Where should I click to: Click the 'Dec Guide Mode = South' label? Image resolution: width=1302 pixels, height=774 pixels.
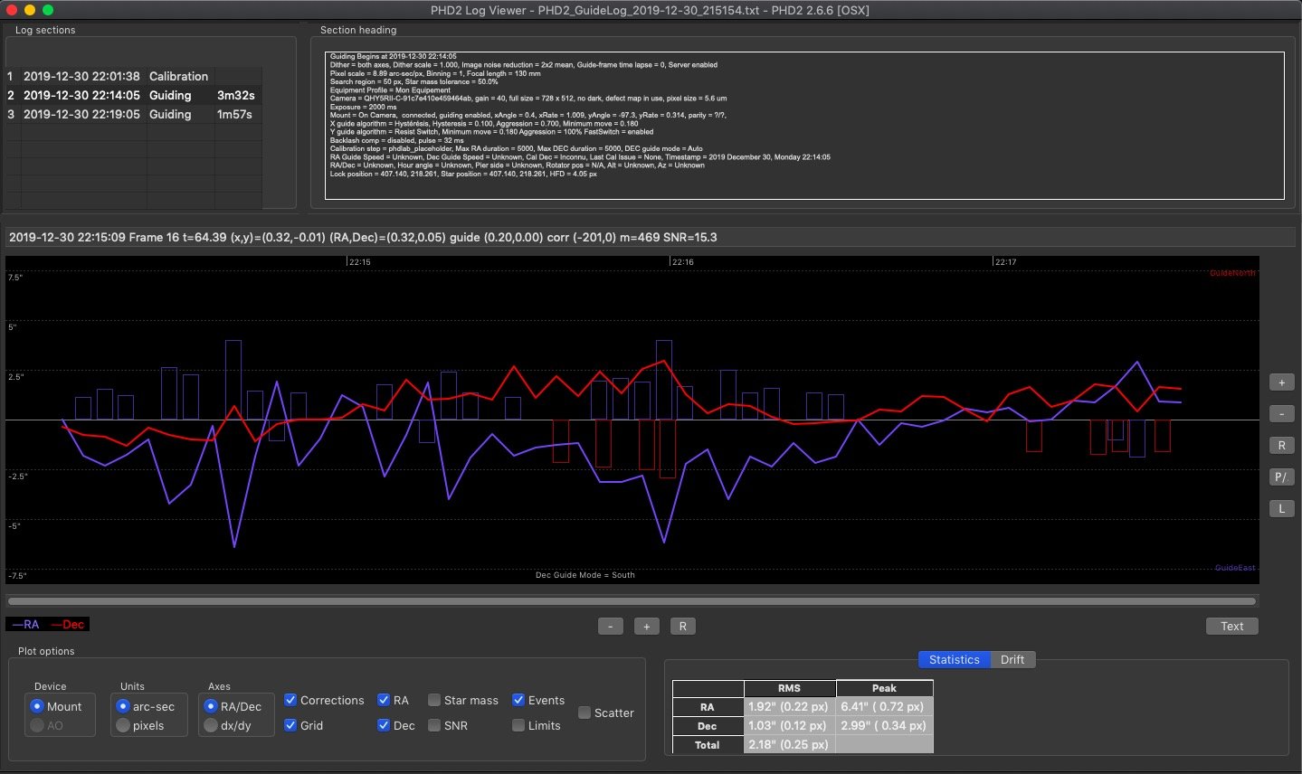pyautogui.click(x=585, y=575)
